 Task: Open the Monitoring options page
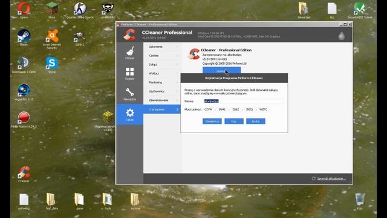(162, 82)
